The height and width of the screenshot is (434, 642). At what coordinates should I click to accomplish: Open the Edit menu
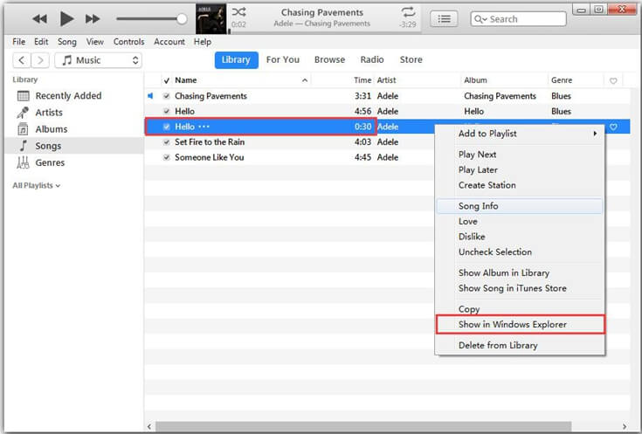coord(41,42)
